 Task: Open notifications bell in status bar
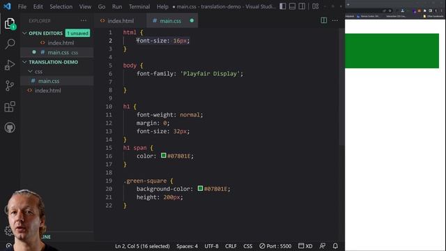coord(335,246)
